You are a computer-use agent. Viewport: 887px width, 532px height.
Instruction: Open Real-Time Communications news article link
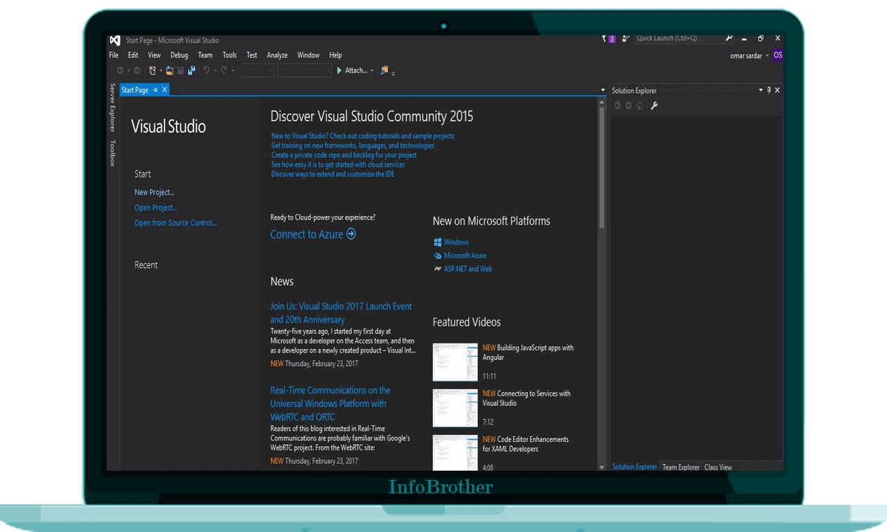pyautogui.click(x=330, y=403)
